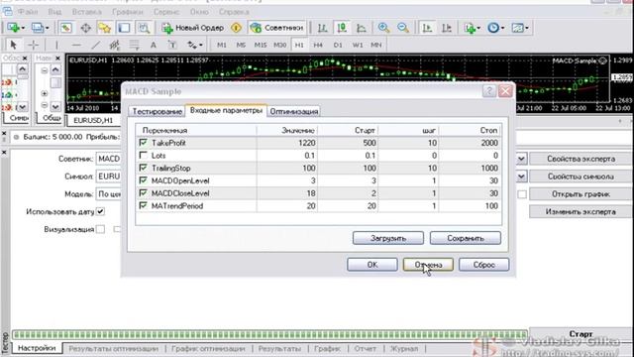
Task: Uncheck the TakeProfit optimization checkbox
Action: [143, 143]
